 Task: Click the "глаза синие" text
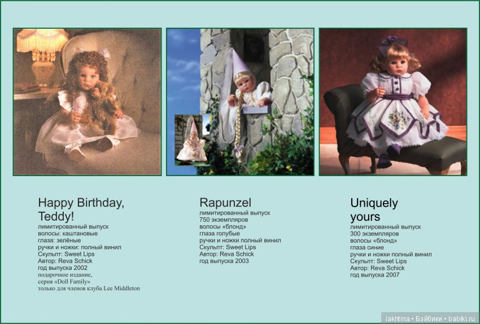click(367, 247)
